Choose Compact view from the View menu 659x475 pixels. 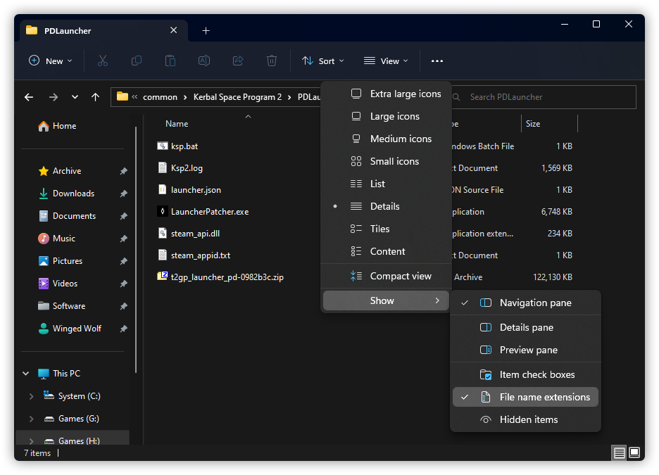click(x=400, y=276)
